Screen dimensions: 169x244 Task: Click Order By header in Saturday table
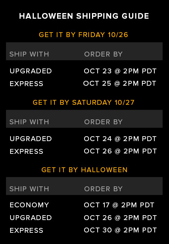coord(103,122)
